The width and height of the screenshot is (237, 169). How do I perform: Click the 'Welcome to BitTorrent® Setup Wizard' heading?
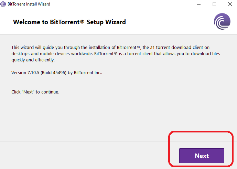[69, 22]
